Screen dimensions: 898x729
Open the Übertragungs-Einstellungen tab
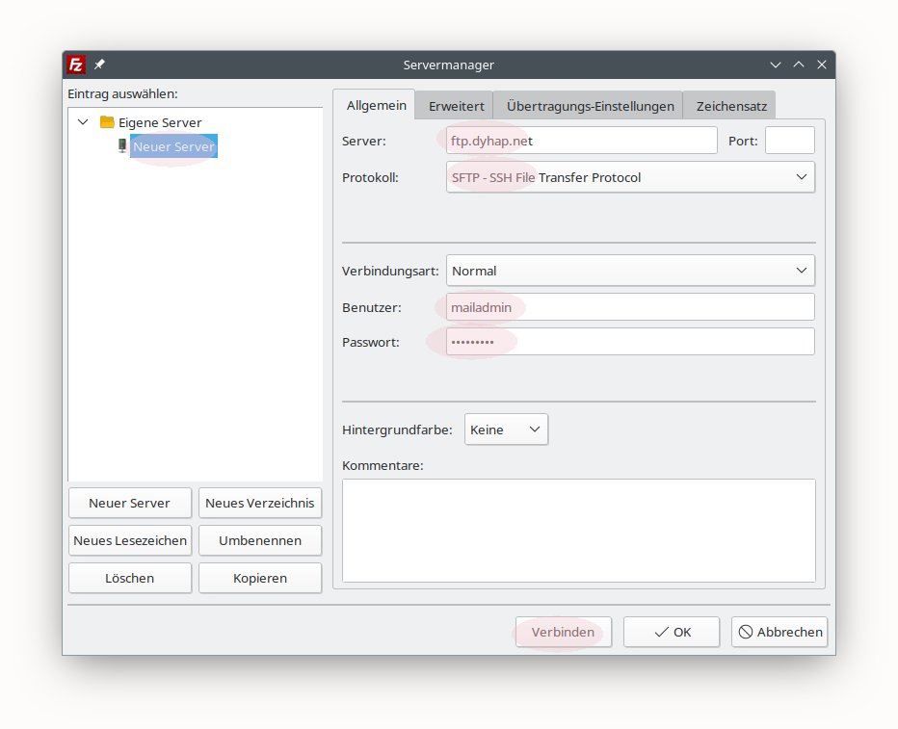(x=590, y=106)
